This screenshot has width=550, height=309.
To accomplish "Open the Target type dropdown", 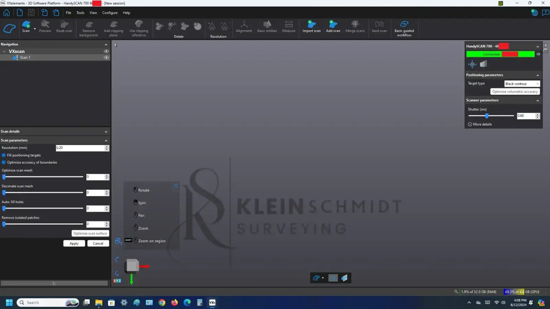I will coord(522,84).
